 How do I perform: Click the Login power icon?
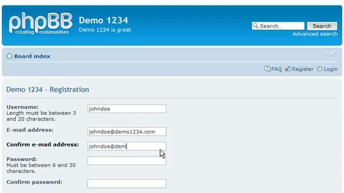pos(319,69)
